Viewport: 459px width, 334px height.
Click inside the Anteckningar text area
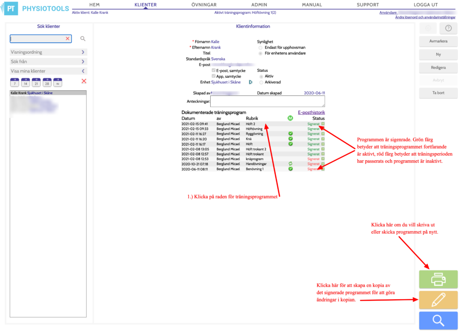[x=267, y=102]
